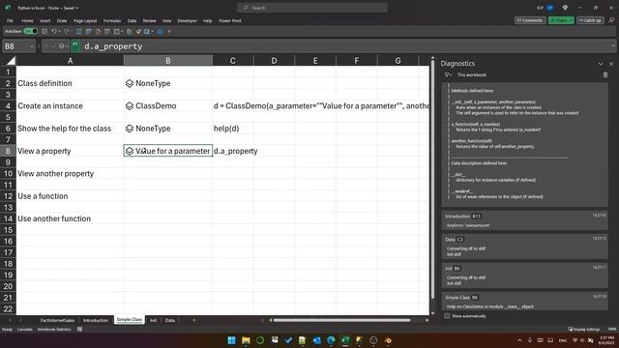Viewport: 619px width, 348px height.
Task: Open the quick access toolbar customize dropdown
Action: point(169,32)
